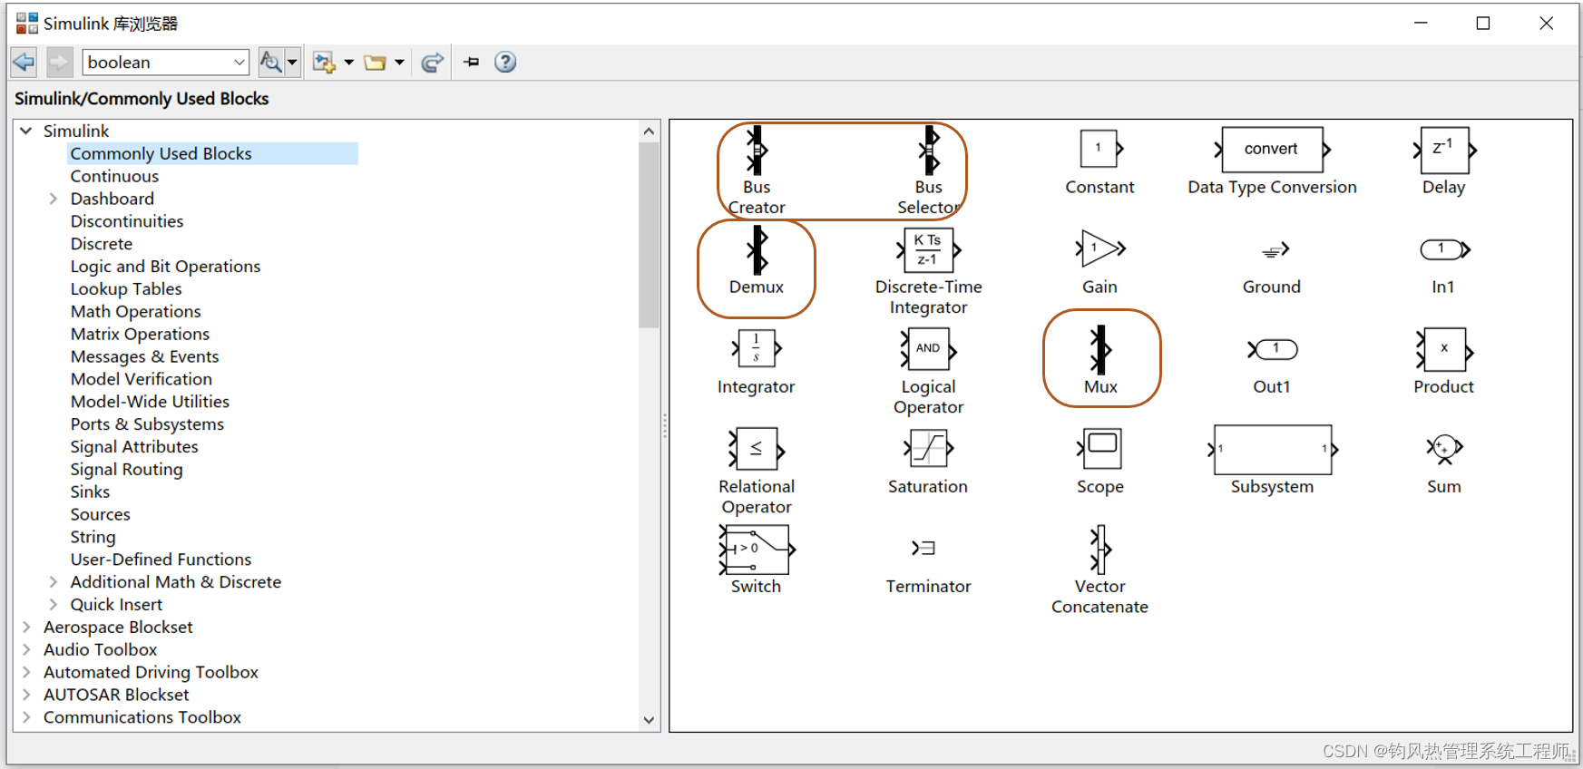Pick the Relational Operator block
Viewport: 1583px width, 769px height.
pyautogui.click(x=757, y=449)
